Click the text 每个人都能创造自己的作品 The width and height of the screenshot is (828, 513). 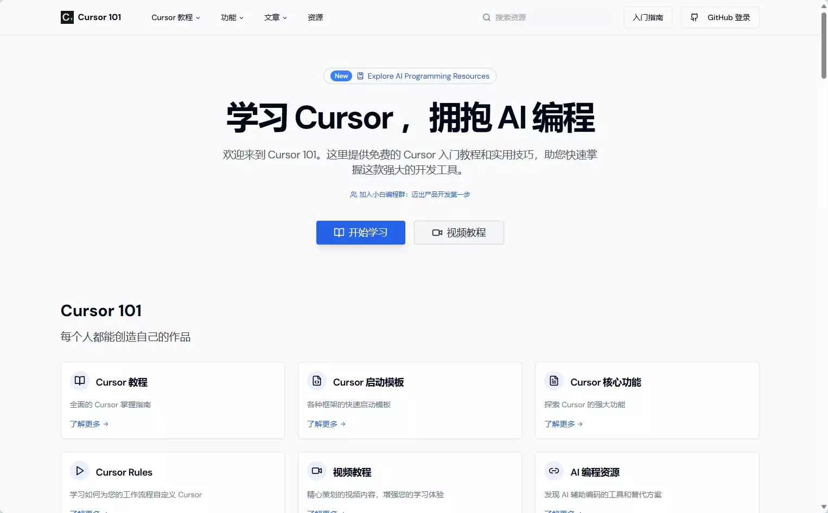pyautogui.click(x=126, y=337)
